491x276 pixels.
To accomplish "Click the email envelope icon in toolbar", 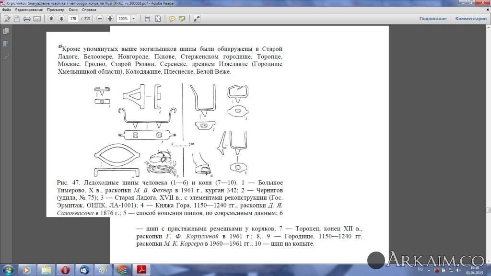I will tap(37, 19).
